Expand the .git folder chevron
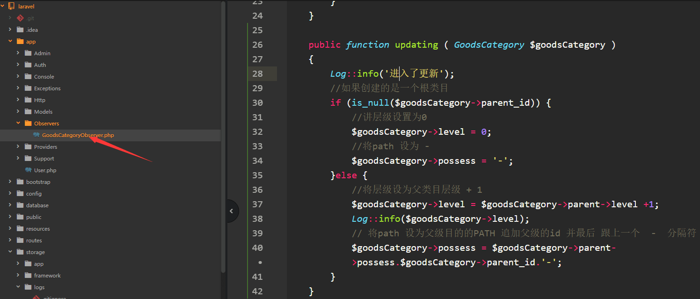This screenshot has height=299, width=700. click(x=10, y=18)
